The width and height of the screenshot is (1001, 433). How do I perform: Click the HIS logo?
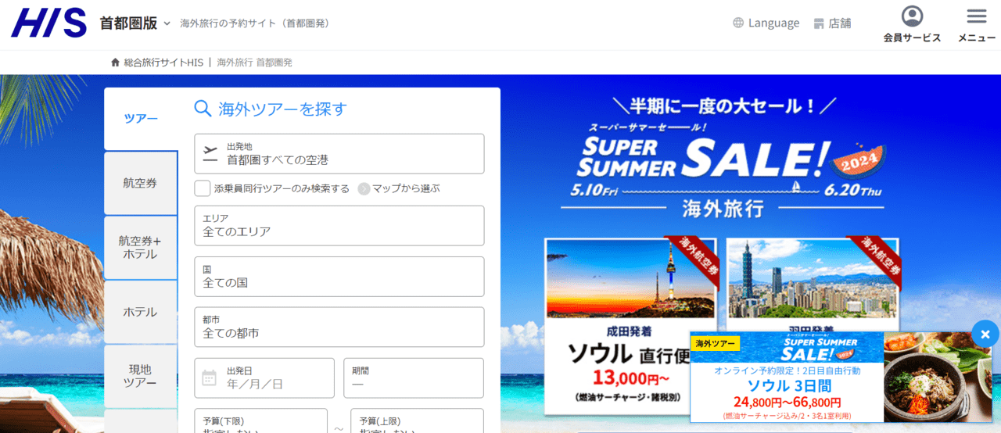pos(48,23)
